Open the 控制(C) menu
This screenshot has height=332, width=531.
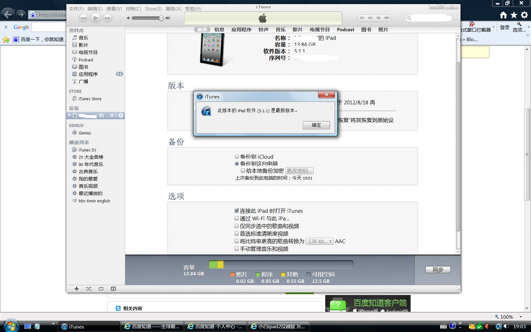click(133, 9)
